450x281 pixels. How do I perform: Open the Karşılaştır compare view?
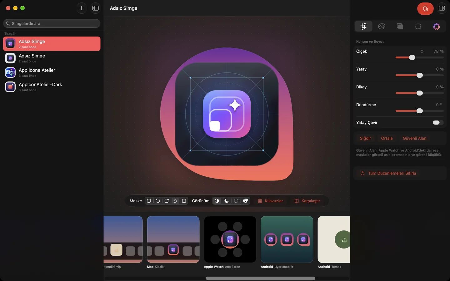pos(307,201)
